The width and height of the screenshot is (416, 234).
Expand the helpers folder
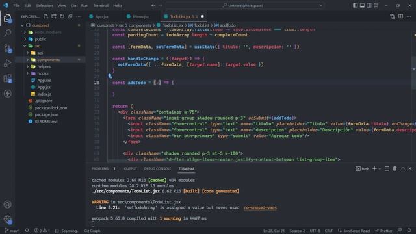(x=27, y=66)
